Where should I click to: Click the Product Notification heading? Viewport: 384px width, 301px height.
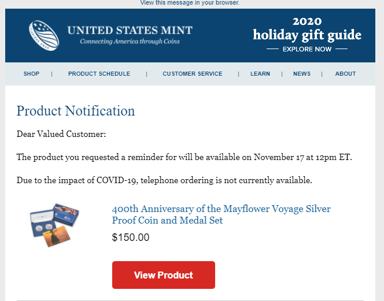(x=75, y=111)
